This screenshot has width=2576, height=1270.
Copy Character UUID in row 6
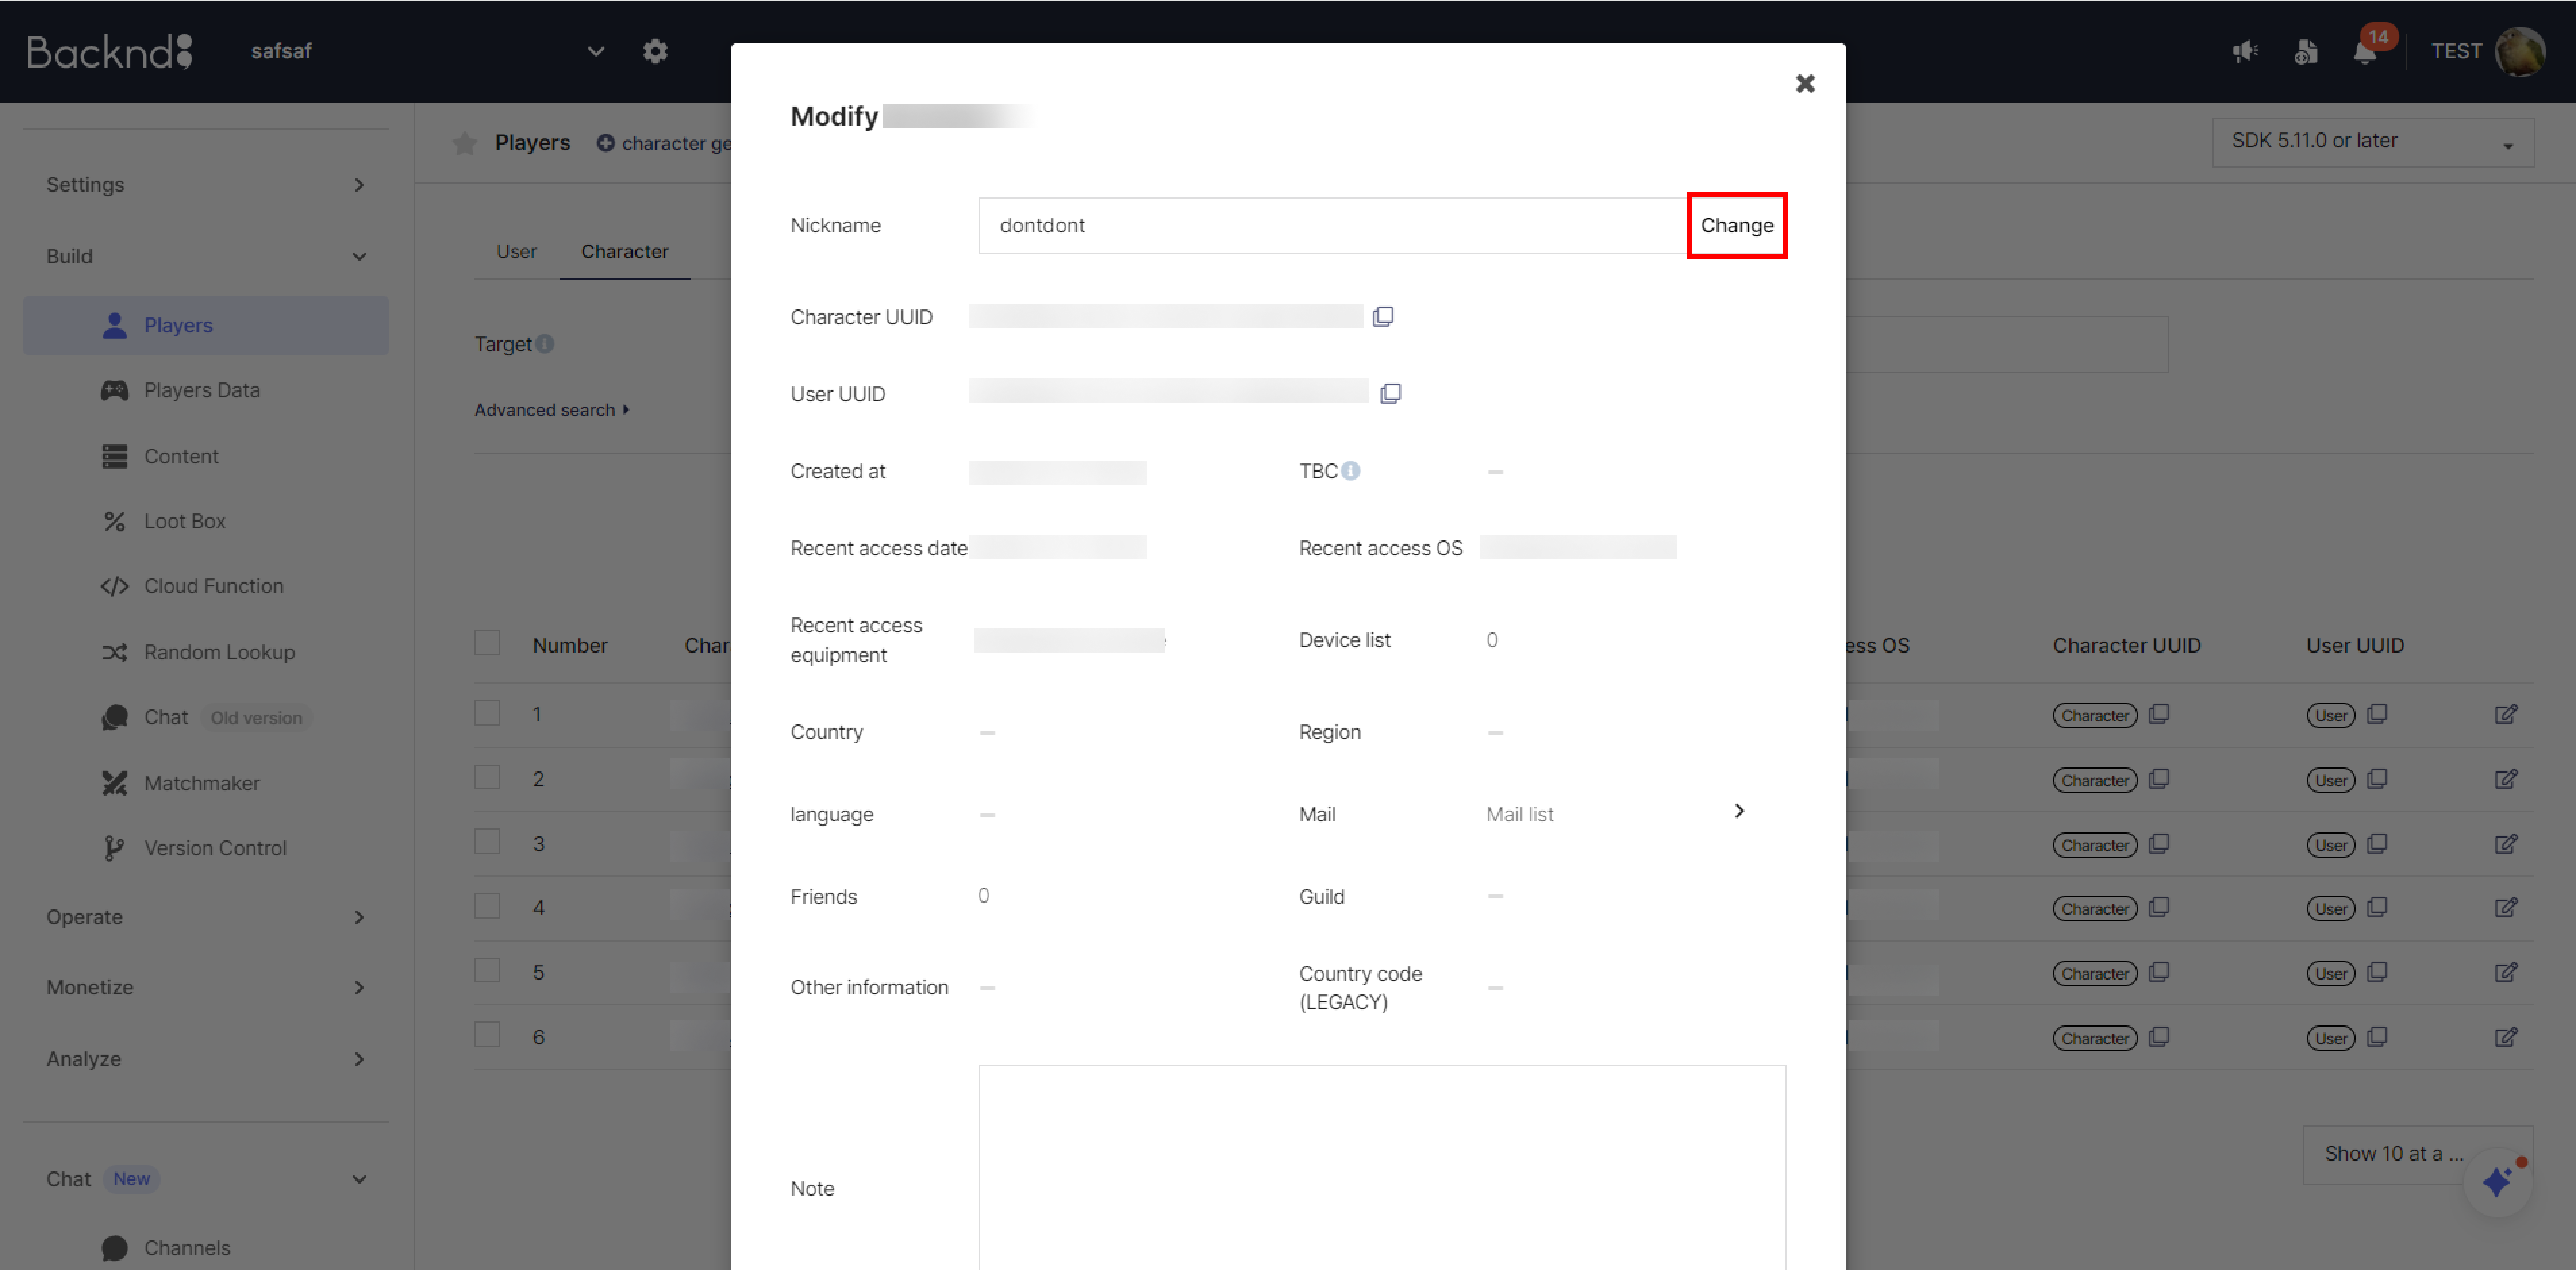click(x=2159, y=1037)
